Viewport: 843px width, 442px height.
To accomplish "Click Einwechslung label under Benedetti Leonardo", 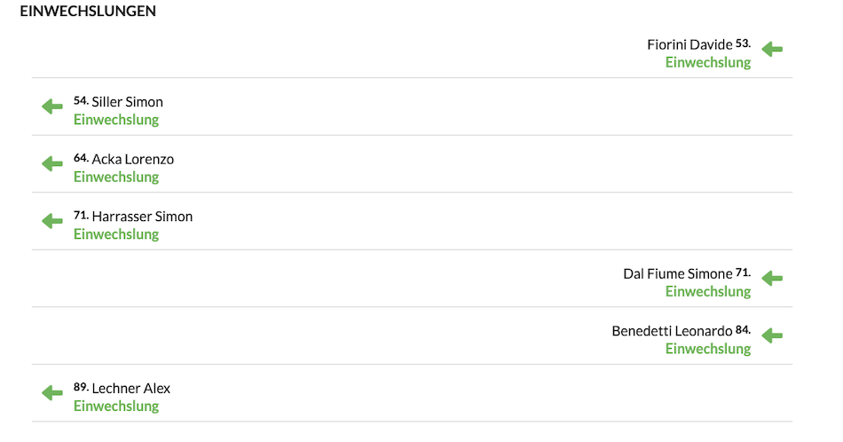I will 708,349.
